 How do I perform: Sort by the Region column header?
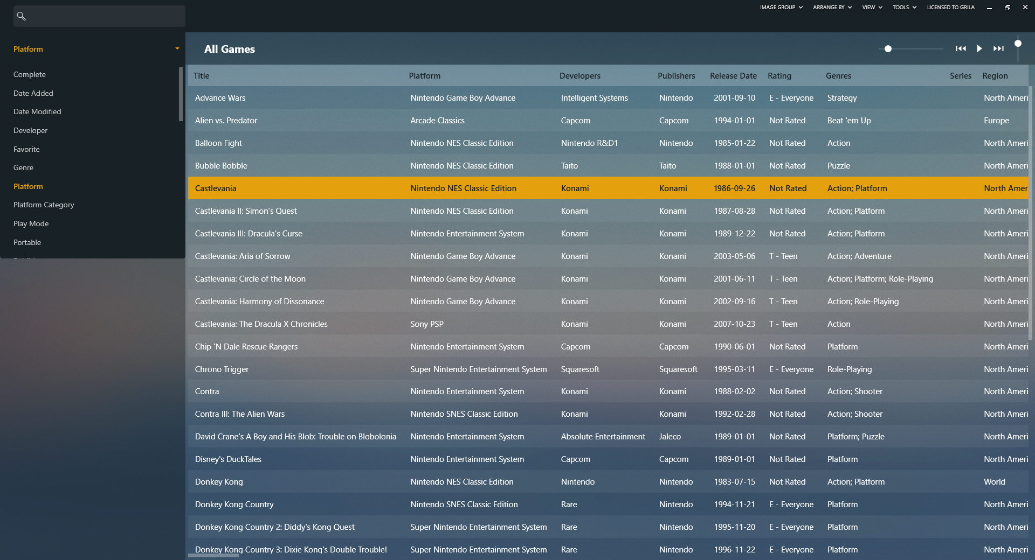[x=995, y=75]
